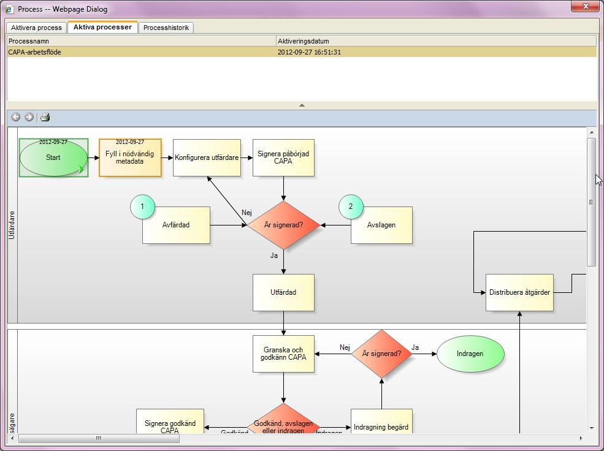
Task: Select Indragning begärd step box
Action: pyautogui.click(x=381, y=422)
